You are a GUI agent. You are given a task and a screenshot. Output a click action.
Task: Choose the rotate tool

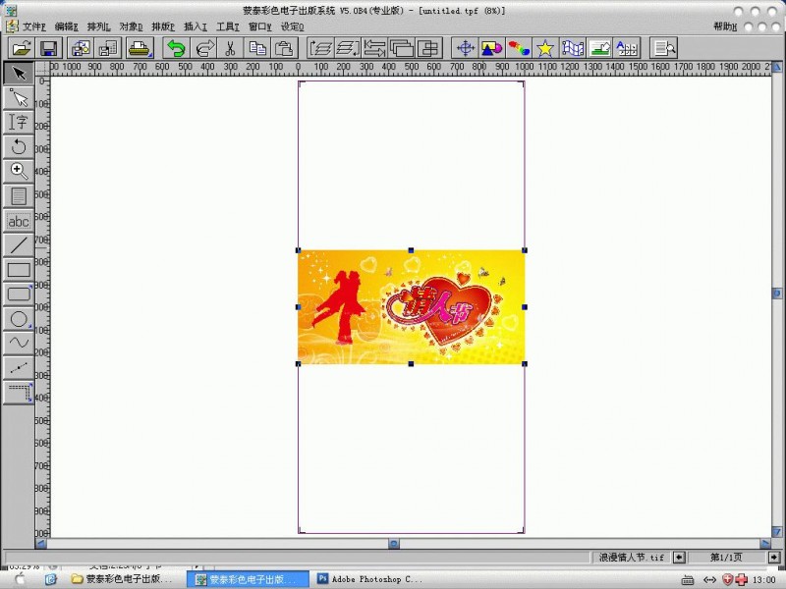18,146
